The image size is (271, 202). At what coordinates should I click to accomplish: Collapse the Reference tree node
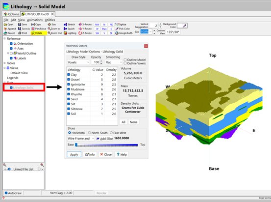pos(5,38)
